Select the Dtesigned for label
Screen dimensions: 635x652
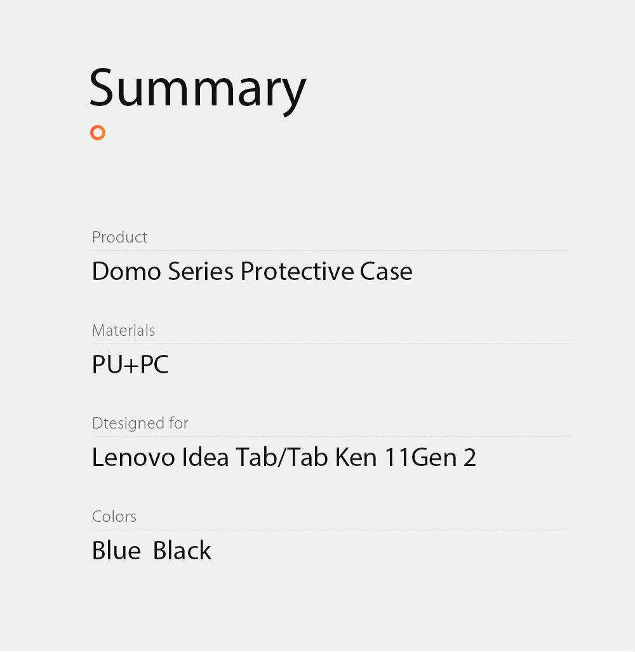140,423
